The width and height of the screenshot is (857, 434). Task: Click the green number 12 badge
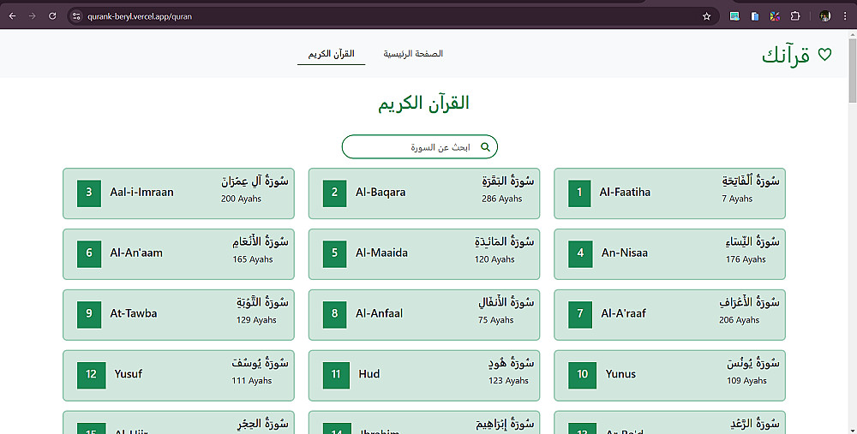point(92,376)
